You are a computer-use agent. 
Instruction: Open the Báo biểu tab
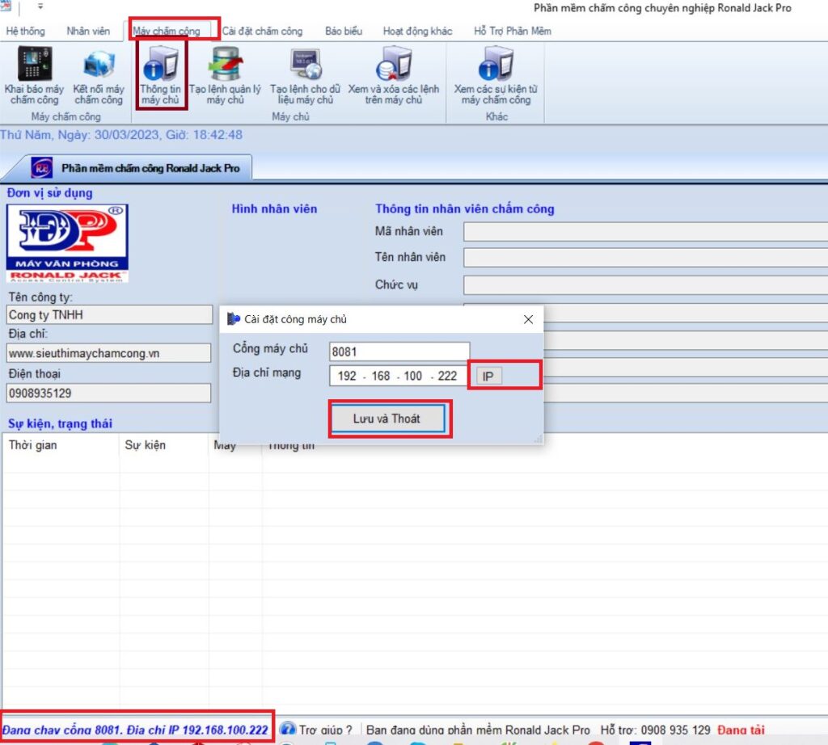[x=344, y=32]
